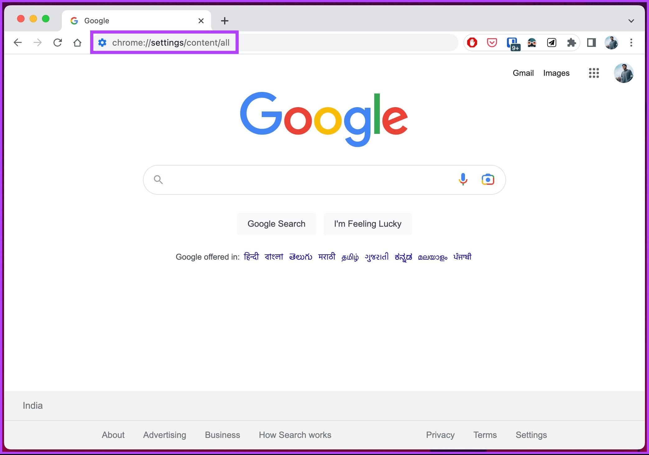The height and width of the screenshot is (455, 649).
Task: Open the About footer link
Action: 113,435
